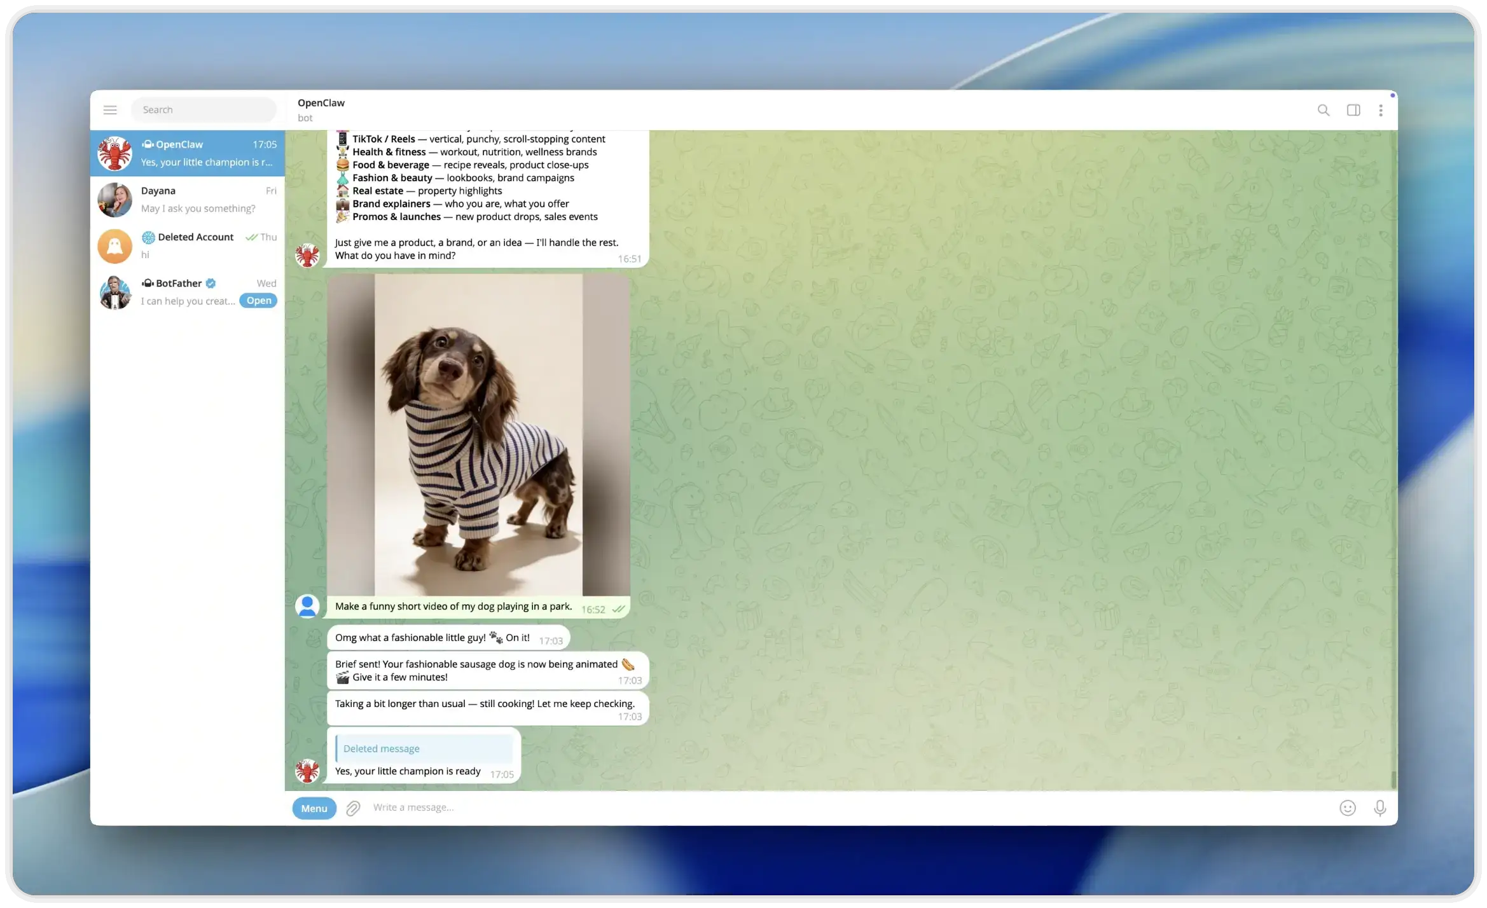Click the OpenClaw chat header title

[x=321, y=103]
